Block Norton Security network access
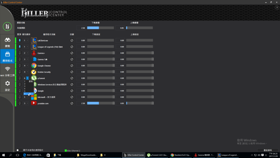 tap(72, 72)
